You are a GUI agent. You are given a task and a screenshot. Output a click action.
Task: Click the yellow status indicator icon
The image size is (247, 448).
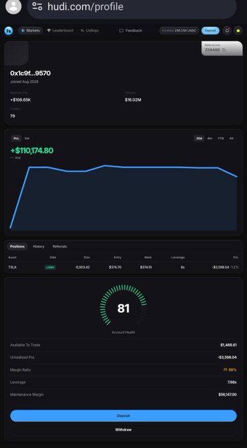(x=238, y=30)
